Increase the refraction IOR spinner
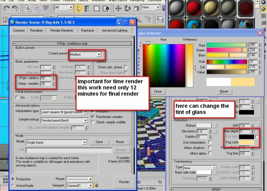This screenshot has width=267, height=191. point(252,124)
